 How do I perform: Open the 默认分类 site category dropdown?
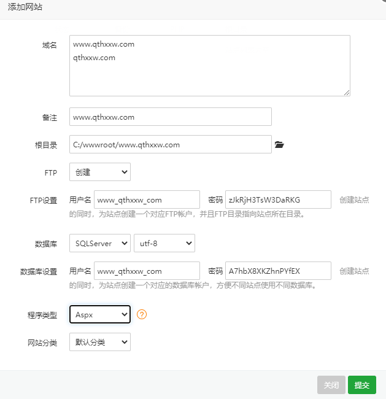(99, 342)
